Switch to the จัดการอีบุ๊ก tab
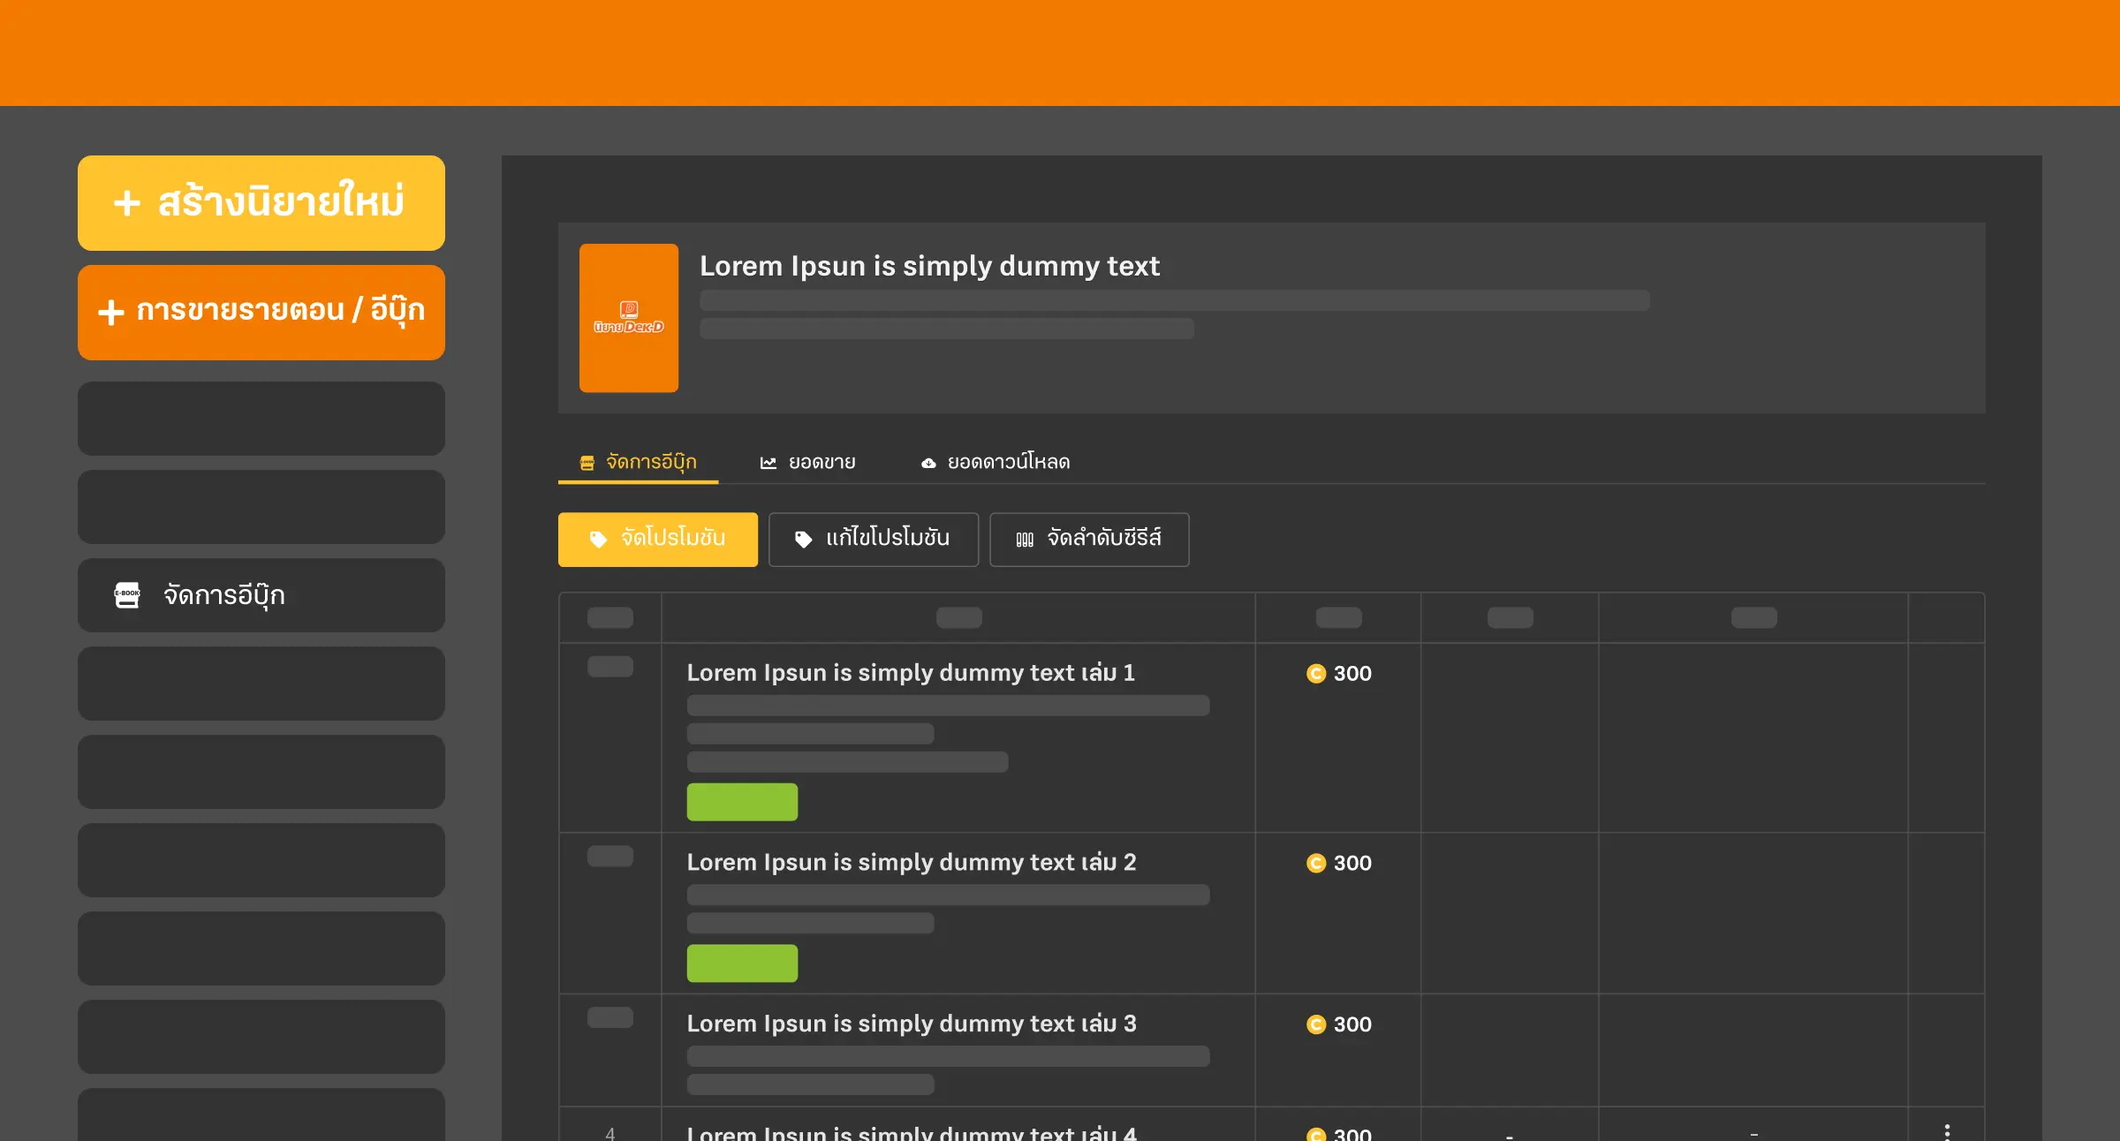Viewport: 2120px width, 1141px height. pyautogui.click(x=638, y=462)
